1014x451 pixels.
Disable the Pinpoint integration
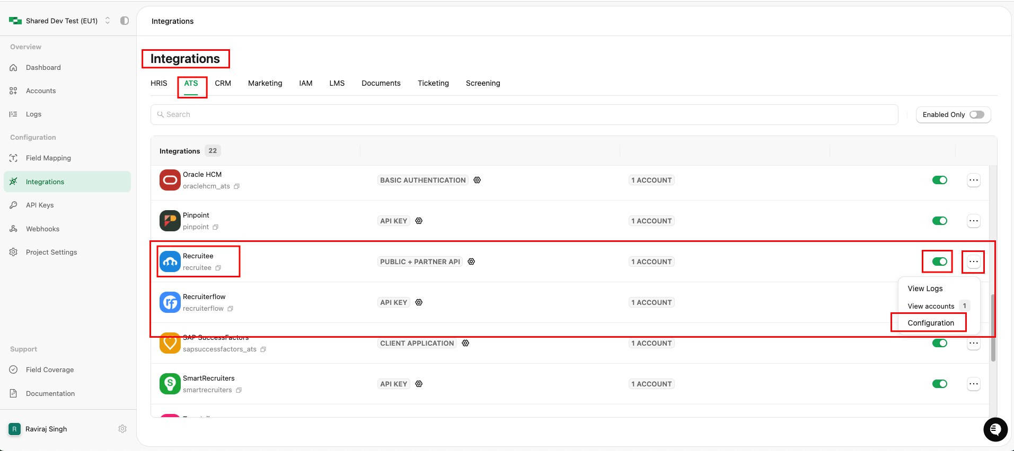point(940,221)
